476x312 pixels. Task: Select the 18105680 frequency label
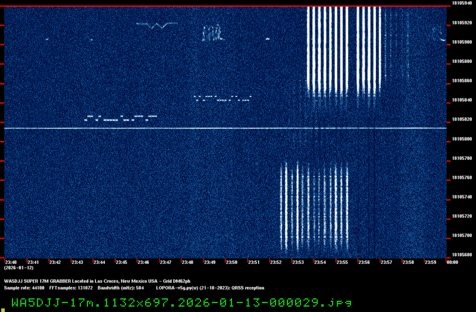click(x=462, y=255)
